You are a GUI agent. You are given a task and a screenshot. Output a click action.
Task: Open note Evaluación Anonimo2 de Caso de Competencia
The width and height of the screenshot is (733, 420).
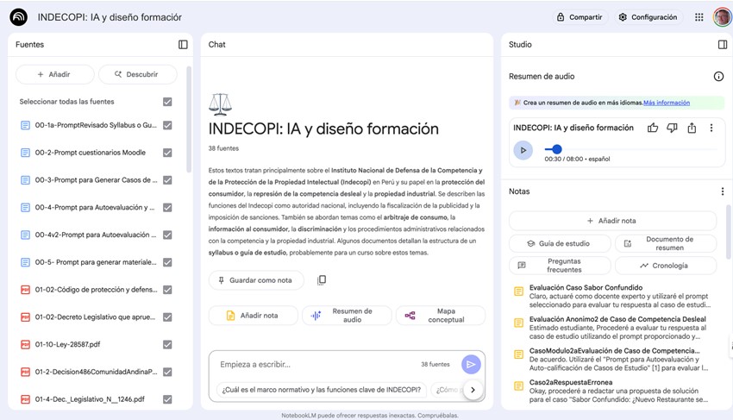point(614,328)
